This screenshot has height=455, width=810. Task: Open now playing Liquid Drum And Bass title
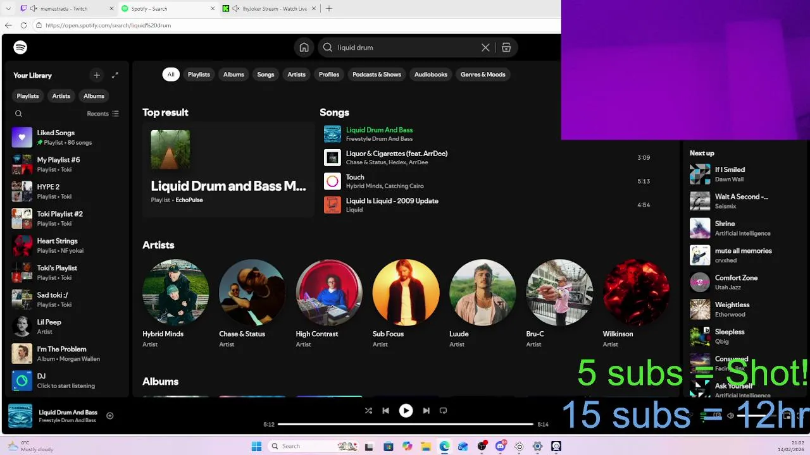click(68, 412)
